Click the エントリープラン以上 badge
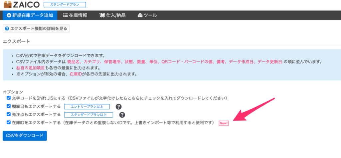This screenshot has height=158, width=341. pos(87,107)
